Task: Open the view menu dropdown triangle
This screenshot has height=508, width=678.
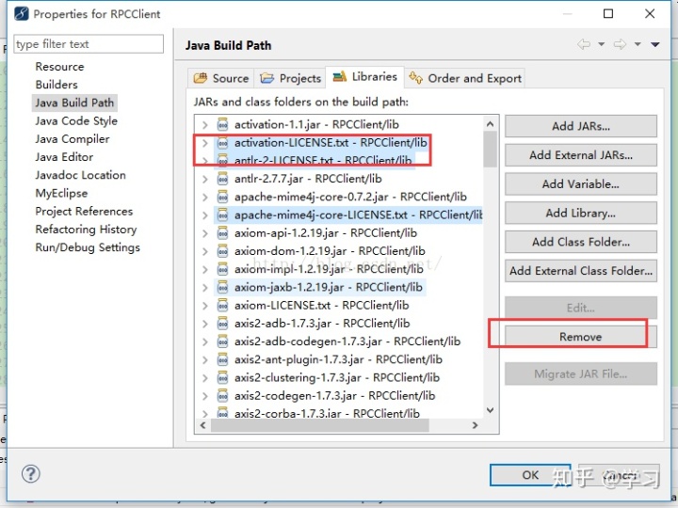Action: 655,44
